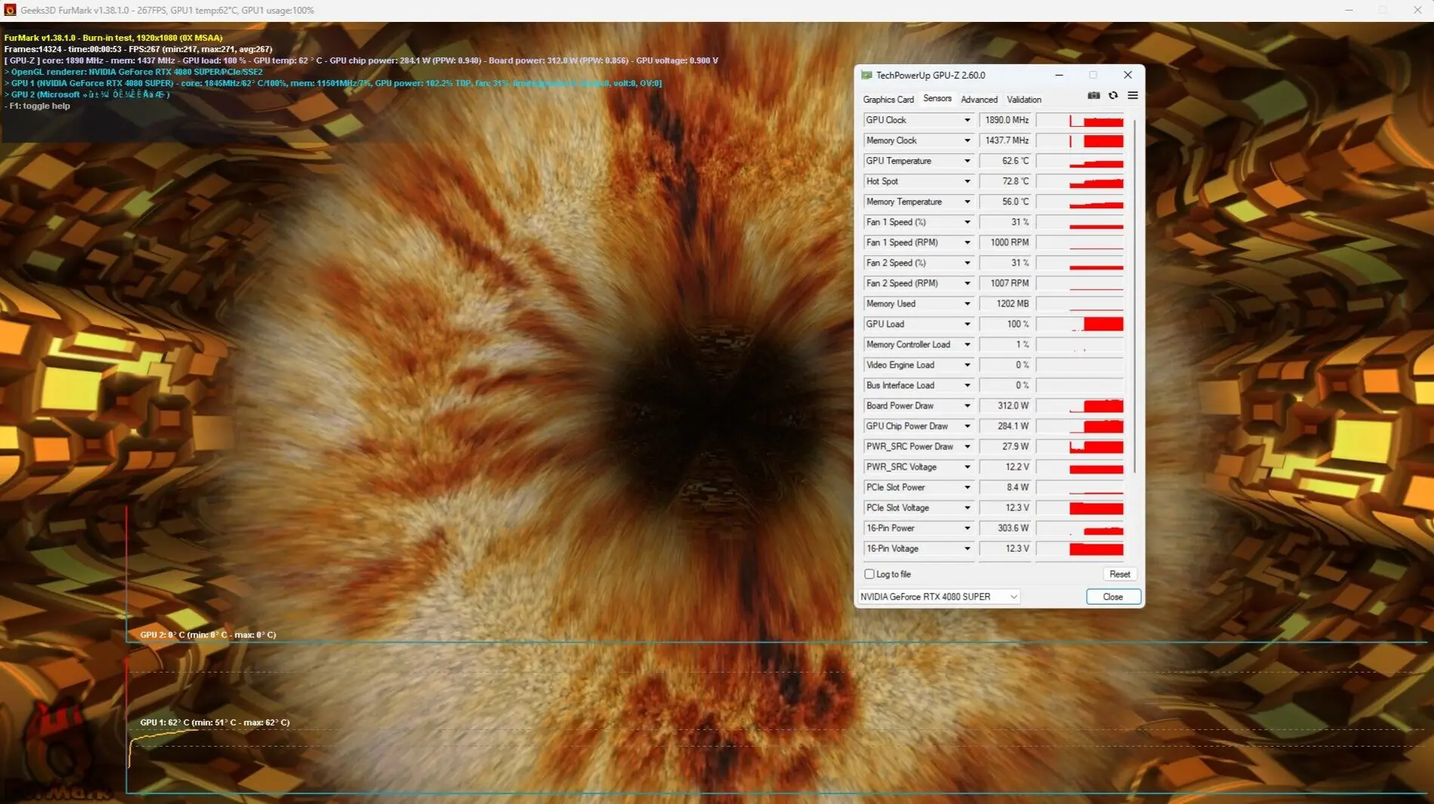Open the GPU-Z hamburger menu icon
This screenshot has width=1434, height=804.
pos(1133,96)
